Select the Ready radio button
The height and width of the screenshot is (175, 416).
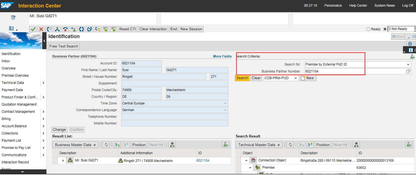pos(368,29)
